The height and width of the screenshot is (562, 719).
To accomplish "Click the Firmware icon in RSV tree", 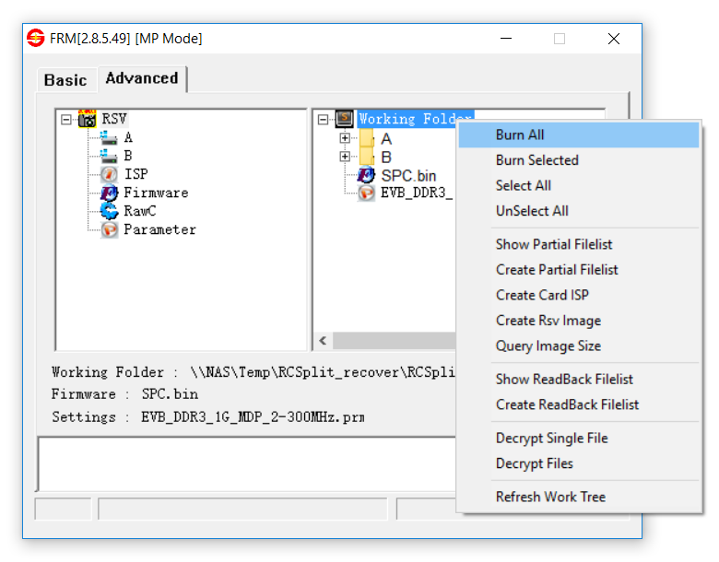I will [x=109, y=193].
